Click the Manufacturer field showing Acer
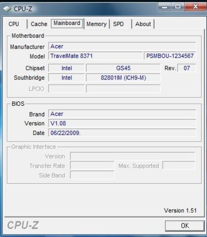This screenshot has width=207, height=237. click(x=122, y=46)
